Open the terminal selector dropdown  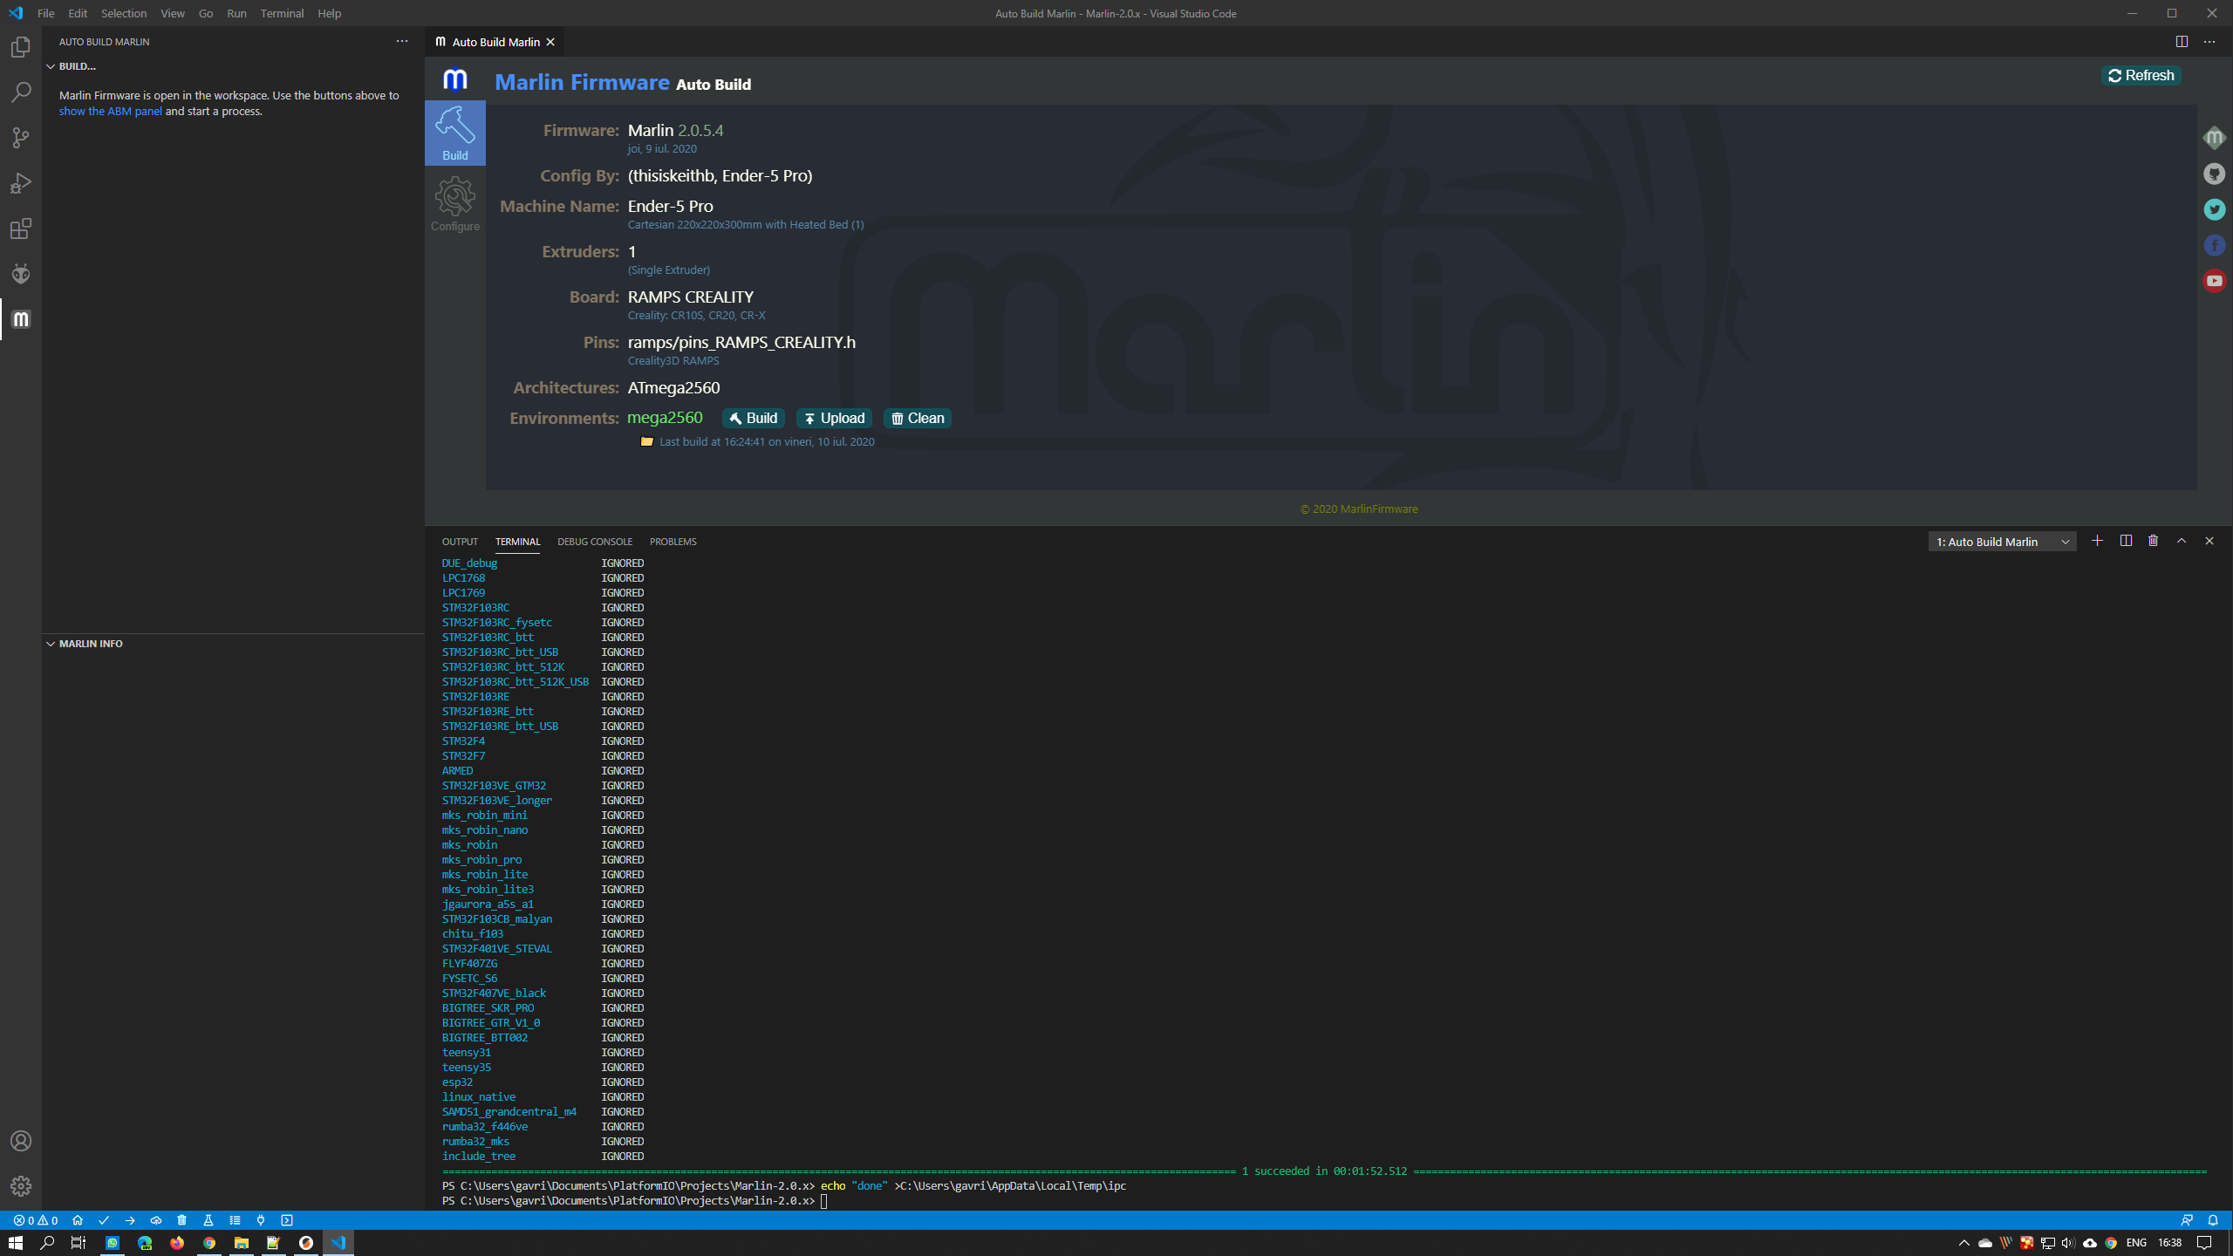[x=2002, y=542]
